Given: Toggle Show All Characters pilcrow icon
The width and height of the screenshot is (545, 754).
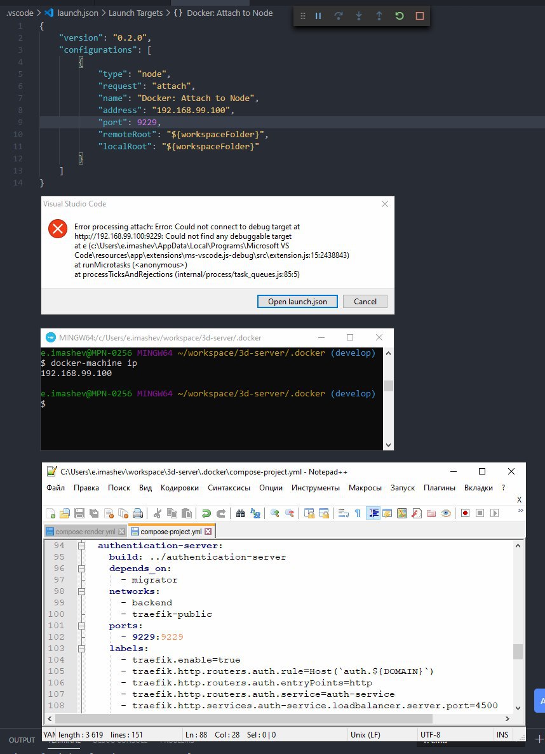Looking at the screenshot, I should click(x=358, y=513).
